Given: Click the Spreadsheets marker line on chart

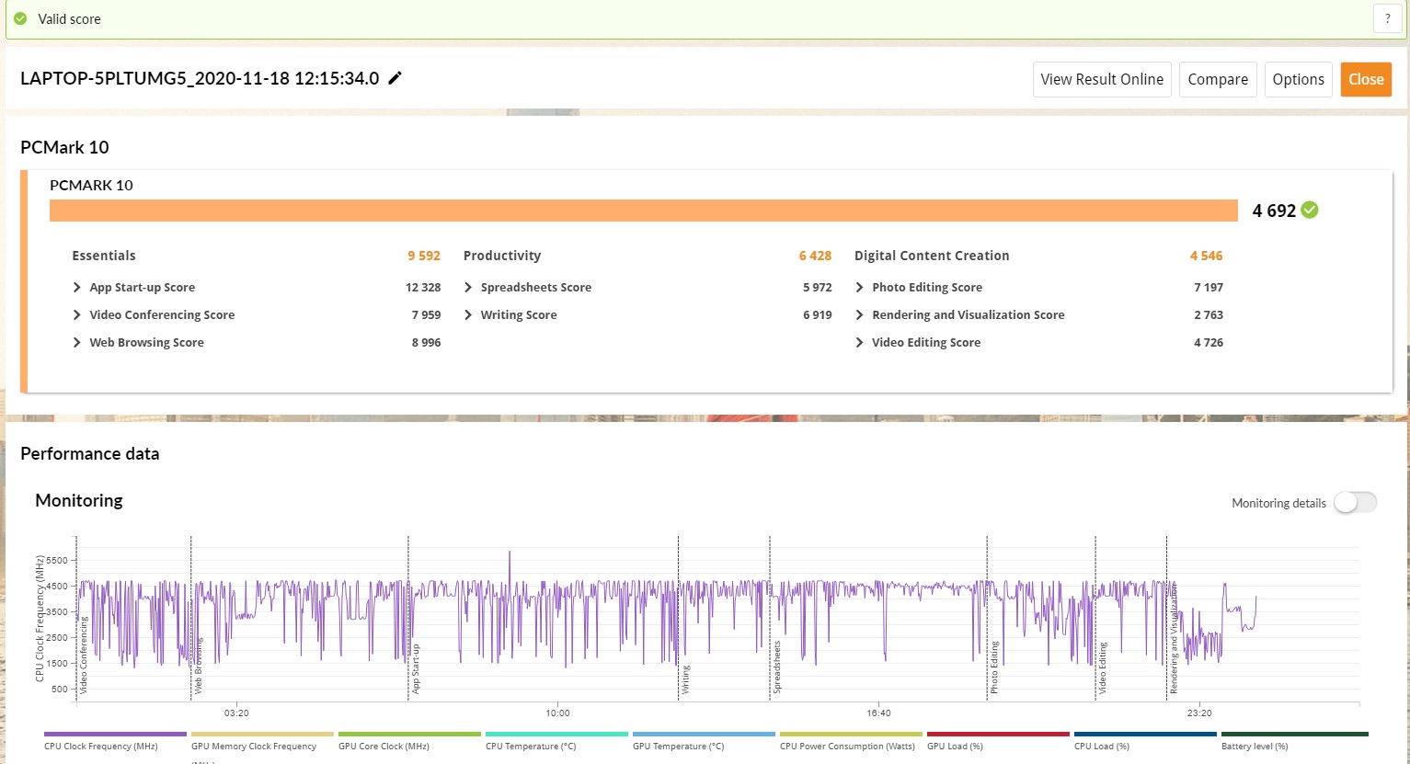Looking at the screenshot, I should tap(770, 616).
